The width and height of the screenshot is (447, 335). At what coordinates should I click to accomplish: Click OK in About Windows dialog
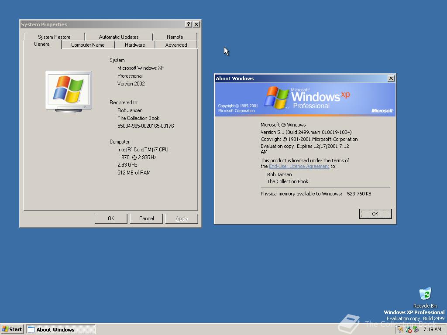(375, 214)
